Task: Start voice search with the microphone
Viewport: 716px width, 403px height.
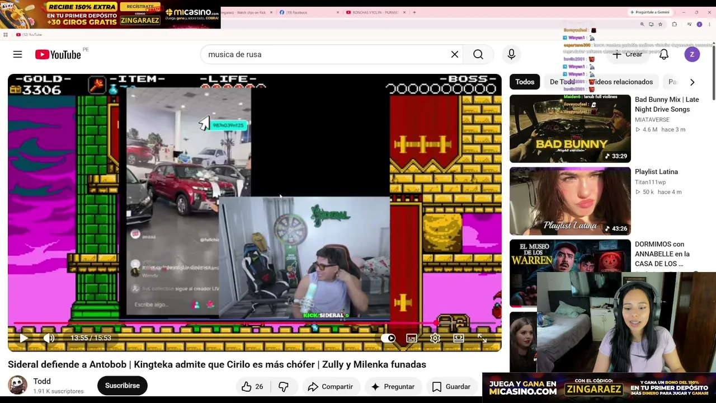Action: 511,54
